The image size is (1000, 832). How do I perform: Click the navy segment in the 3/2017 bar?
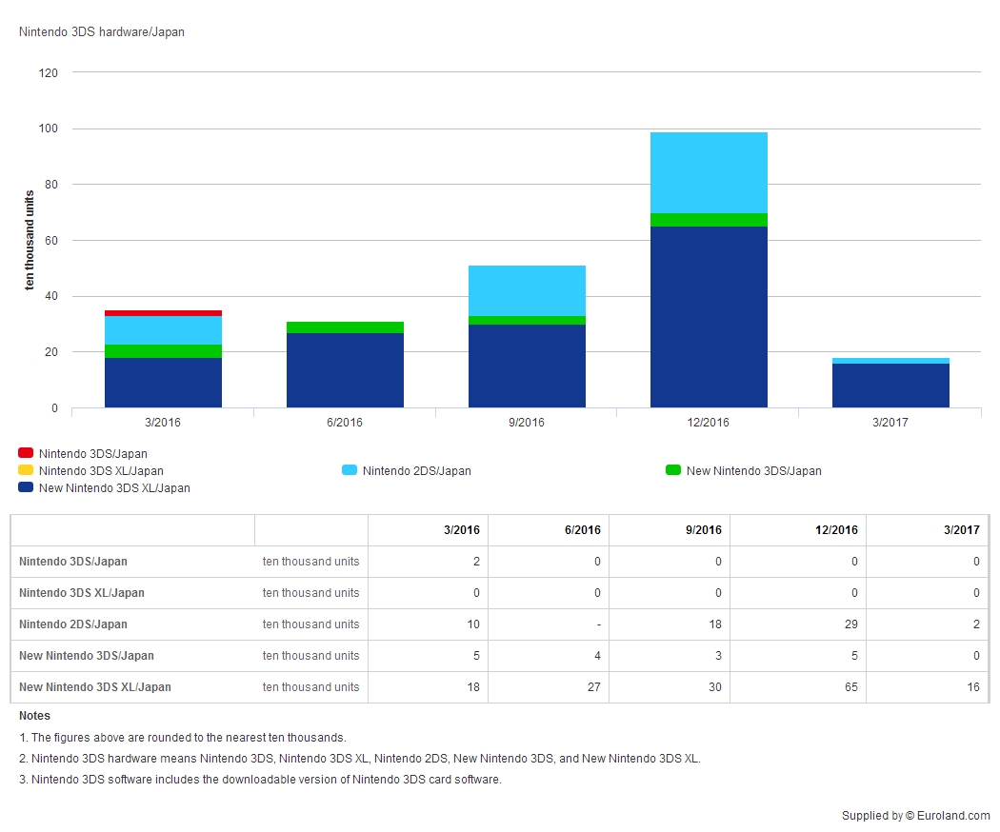[x=890, y=386]
